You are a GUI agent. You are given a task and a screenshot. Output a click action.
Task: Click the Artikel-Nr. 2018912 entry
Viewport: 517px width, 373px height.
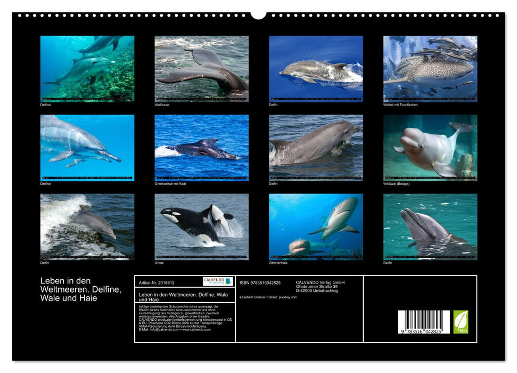point(156,284)
